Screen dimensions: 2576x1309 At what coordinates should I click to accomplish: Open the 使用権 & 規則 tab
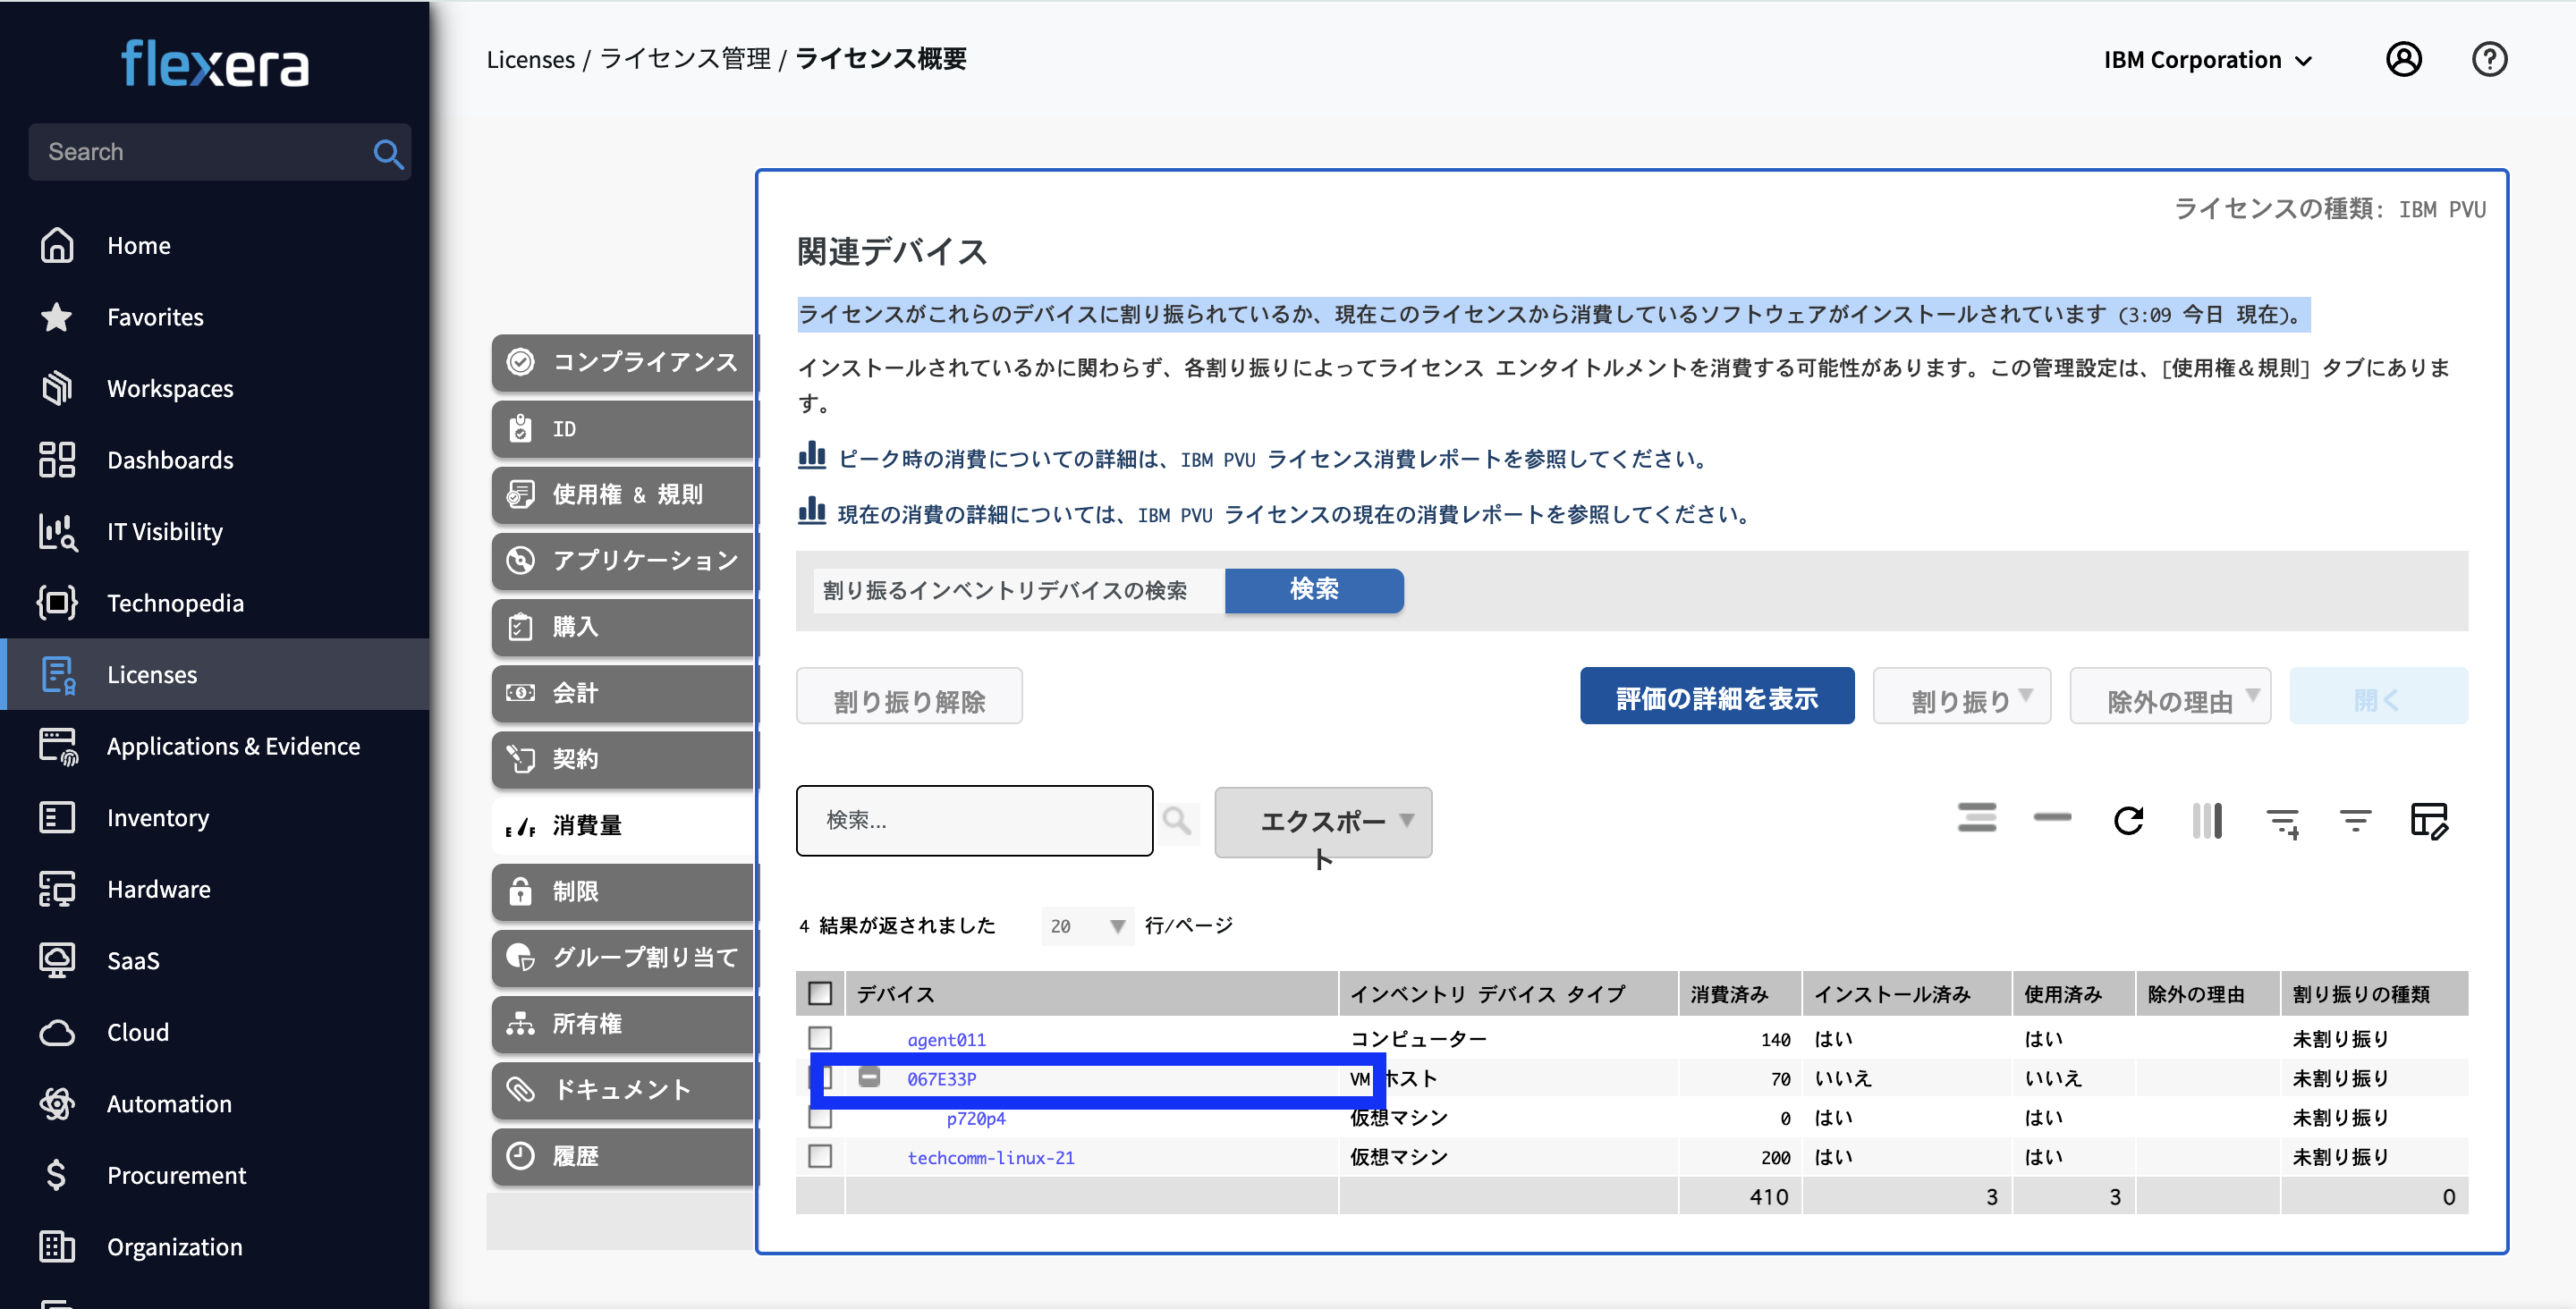tap(625, 494)
